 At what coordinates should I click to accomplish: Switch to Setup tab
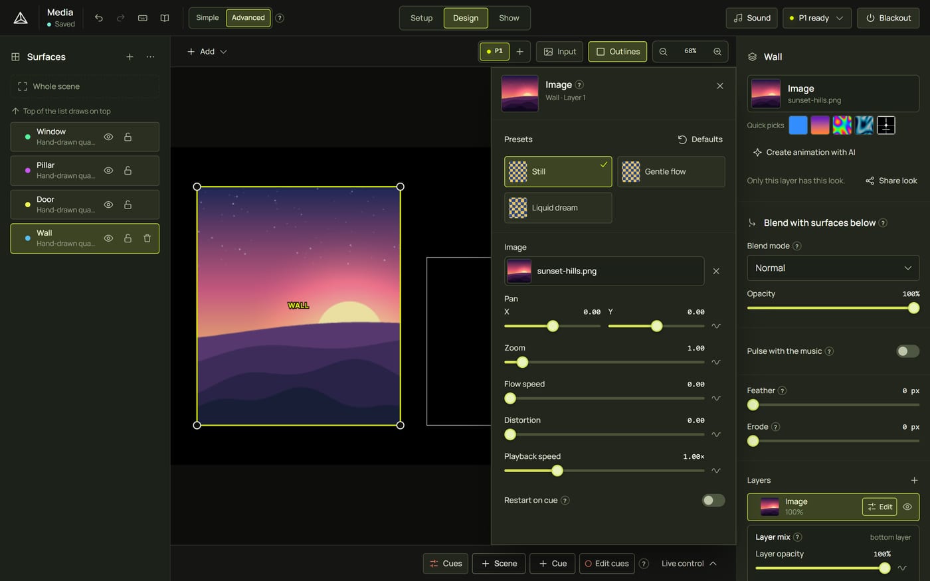tap(421, 18)
